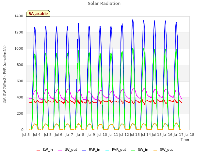Select the PAR_in legend label
This screenshot has height=156, width=209.
click(x=94, y=149)
